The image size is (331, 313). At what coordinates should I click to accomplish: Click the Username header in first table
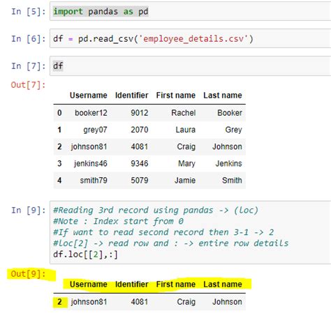(x=89, y=96)
